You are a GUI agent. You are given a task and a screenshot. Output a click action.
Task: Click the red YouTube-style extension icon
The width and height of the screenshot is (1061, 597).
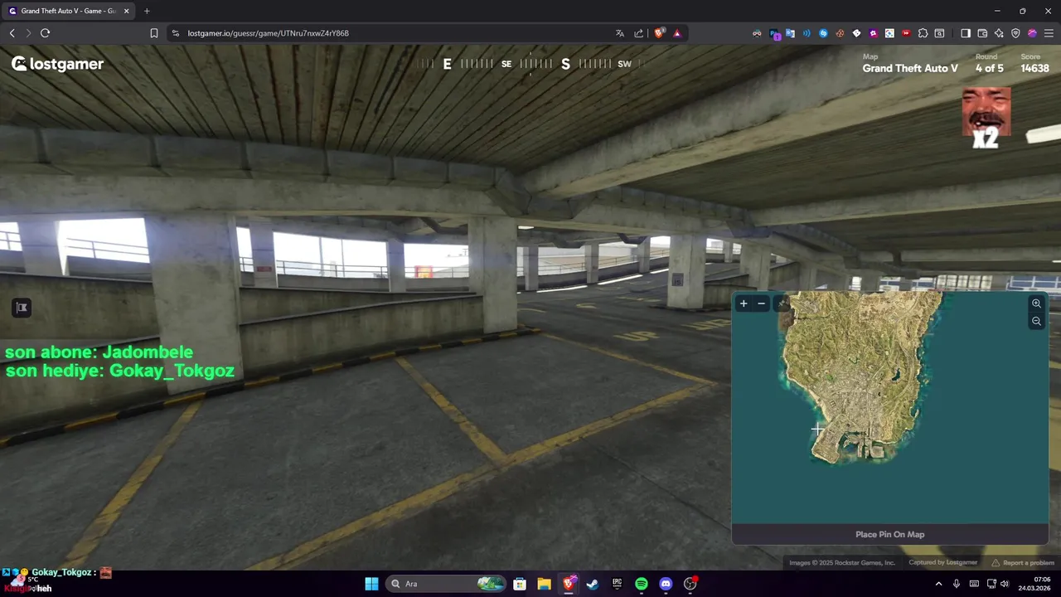(906, 33)
